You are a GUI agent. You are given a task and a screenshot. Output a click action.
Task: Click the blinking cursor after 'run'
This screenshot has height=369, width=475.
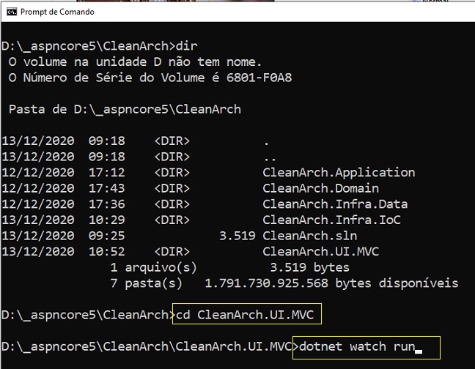pos(419,351)
